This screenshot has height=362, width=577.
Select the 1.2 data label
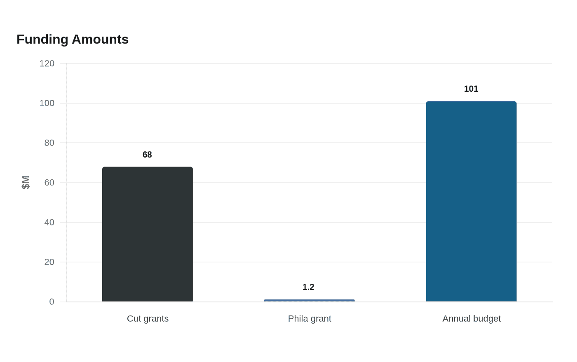coord(308,287)
